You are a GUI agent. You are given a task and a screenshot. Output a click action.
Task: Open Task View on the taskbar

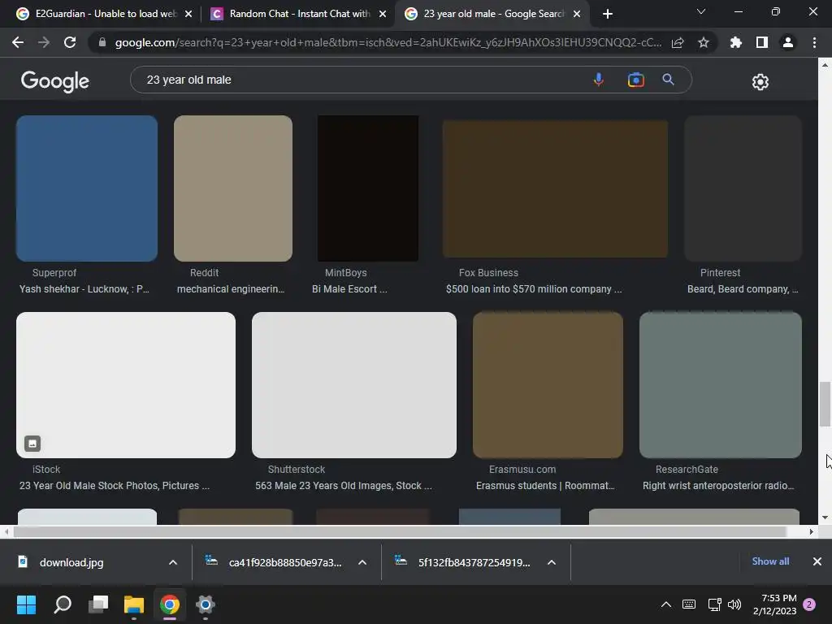pos(98,604)
